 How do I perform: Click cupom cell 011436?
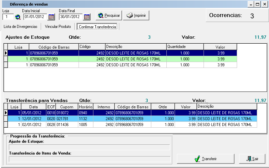click(67, 124)
